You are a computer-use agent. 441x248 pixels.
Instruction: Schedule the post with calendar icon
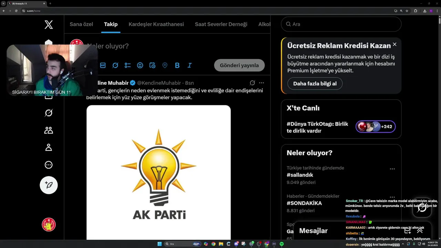coord(152,65)
